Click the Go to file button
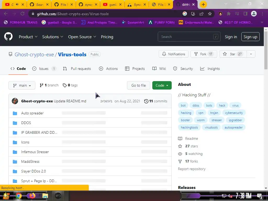Screen dimensions: 268x201 (x=138, y=85)
